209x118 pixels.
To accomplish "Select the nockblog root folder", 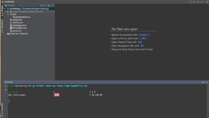I will click(29, 9).
